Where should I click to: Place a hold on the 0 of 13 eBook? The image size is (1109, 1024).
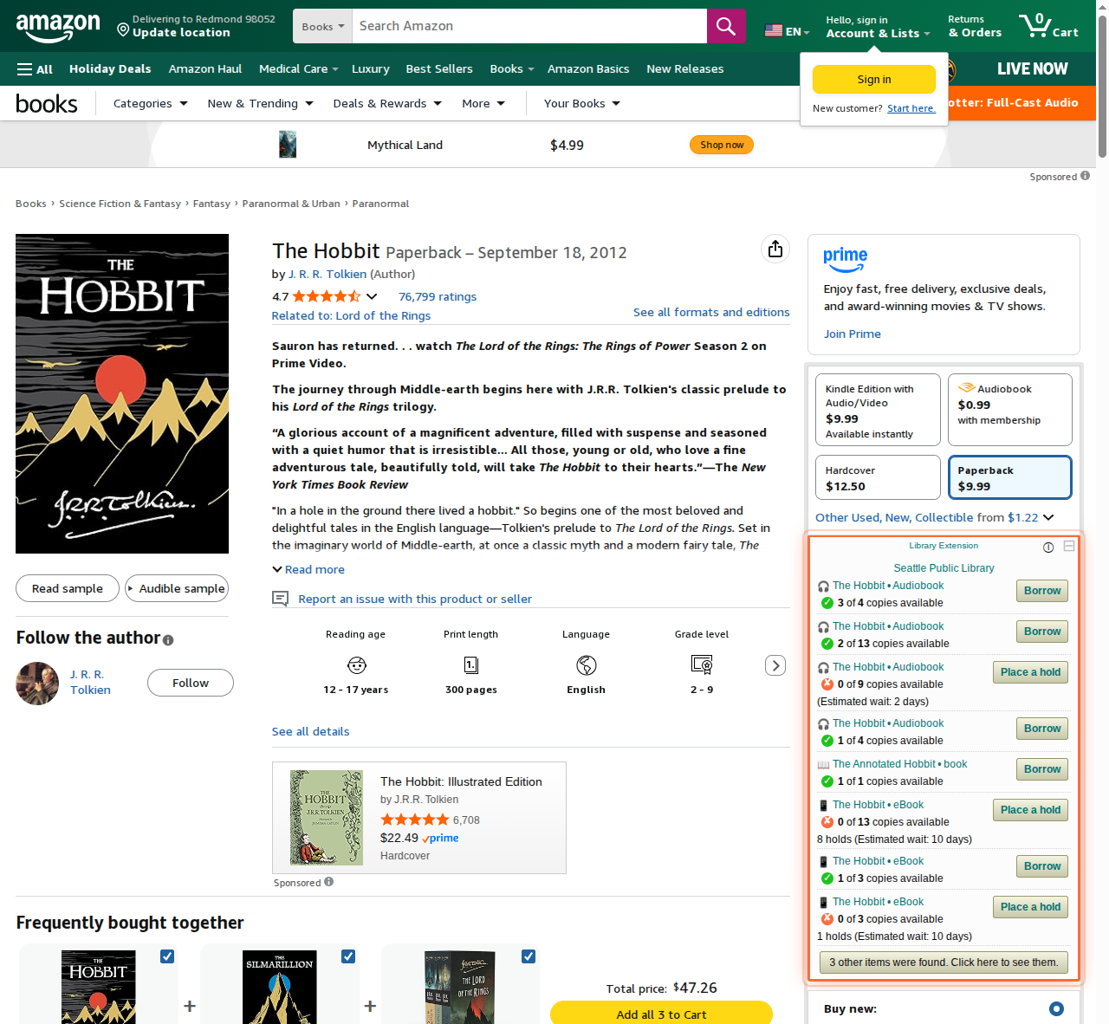(1030, 810)
